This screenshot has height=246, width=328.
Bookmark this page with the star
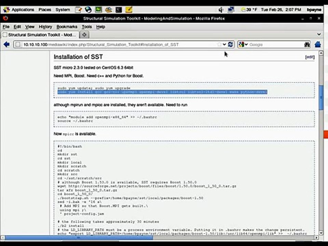[x=219, y=44]
